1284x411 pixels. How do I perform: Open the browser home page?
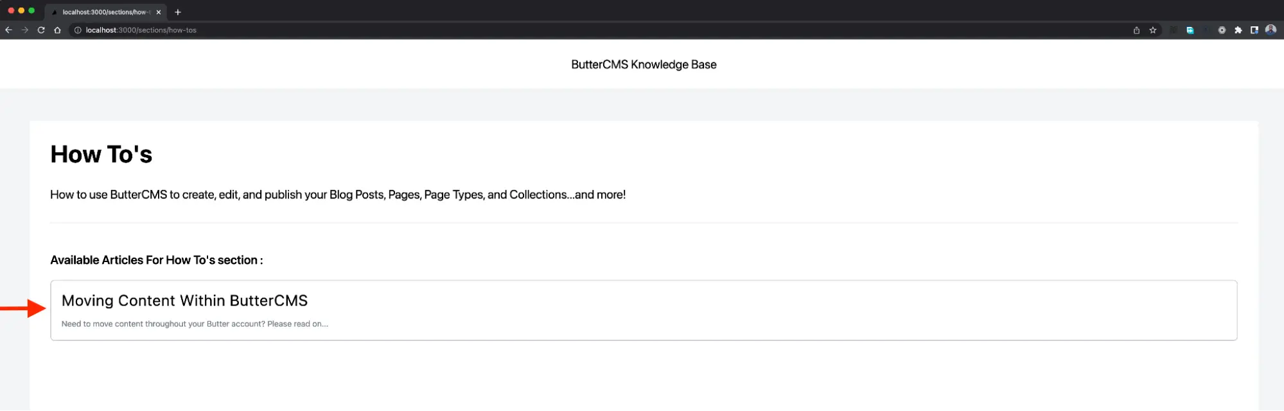[x=57, y=30]
